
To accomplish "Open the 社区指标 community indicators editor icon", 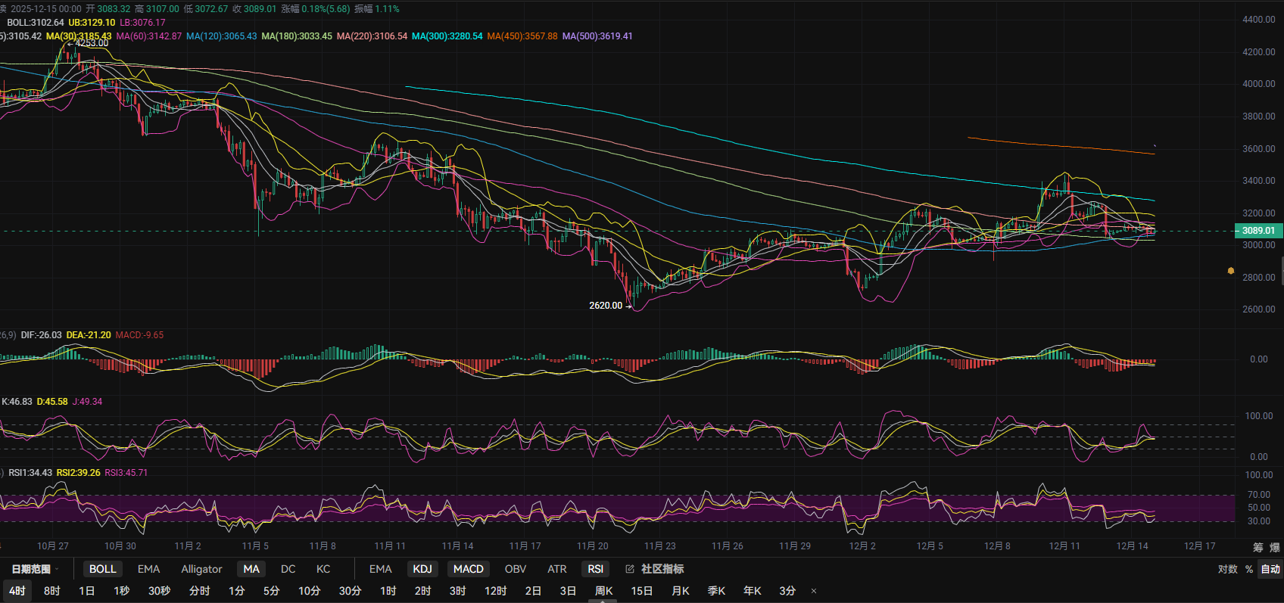I will [x=630, y=569].
